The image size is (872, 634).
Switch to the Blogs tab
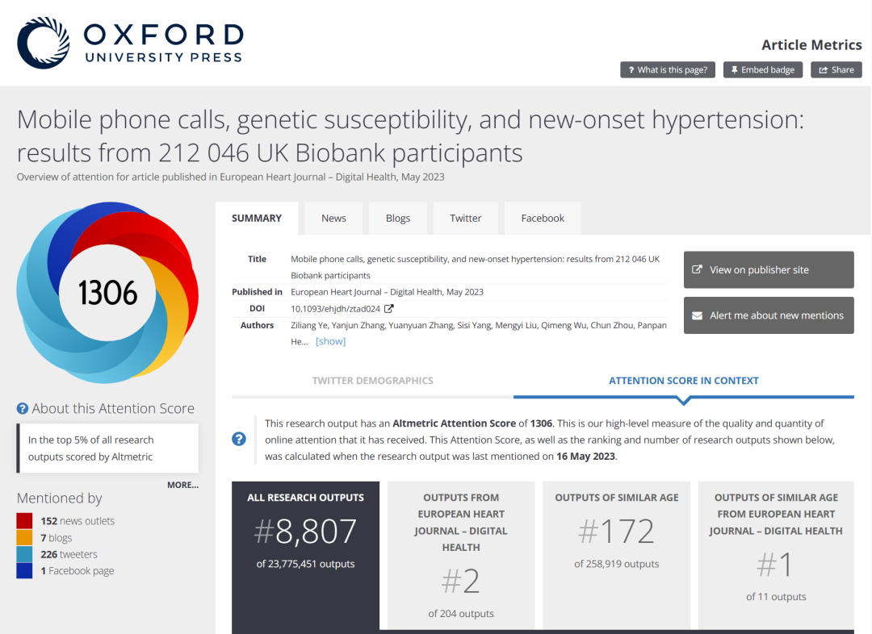[x=398, y=219]
